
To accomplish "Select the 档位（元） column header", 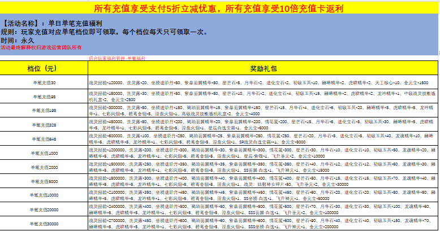I will point(44,68).
